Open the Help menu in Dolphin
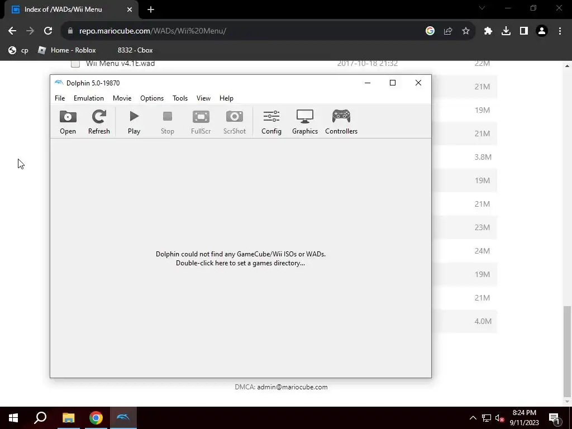The height and width of the screenshot is (429, 572). 226,98
